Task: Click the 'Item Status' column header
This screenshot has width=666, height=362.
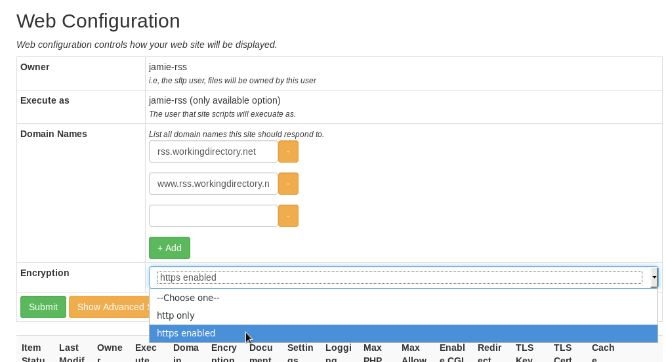Action: pyautogui.click(x=32, y=353)
